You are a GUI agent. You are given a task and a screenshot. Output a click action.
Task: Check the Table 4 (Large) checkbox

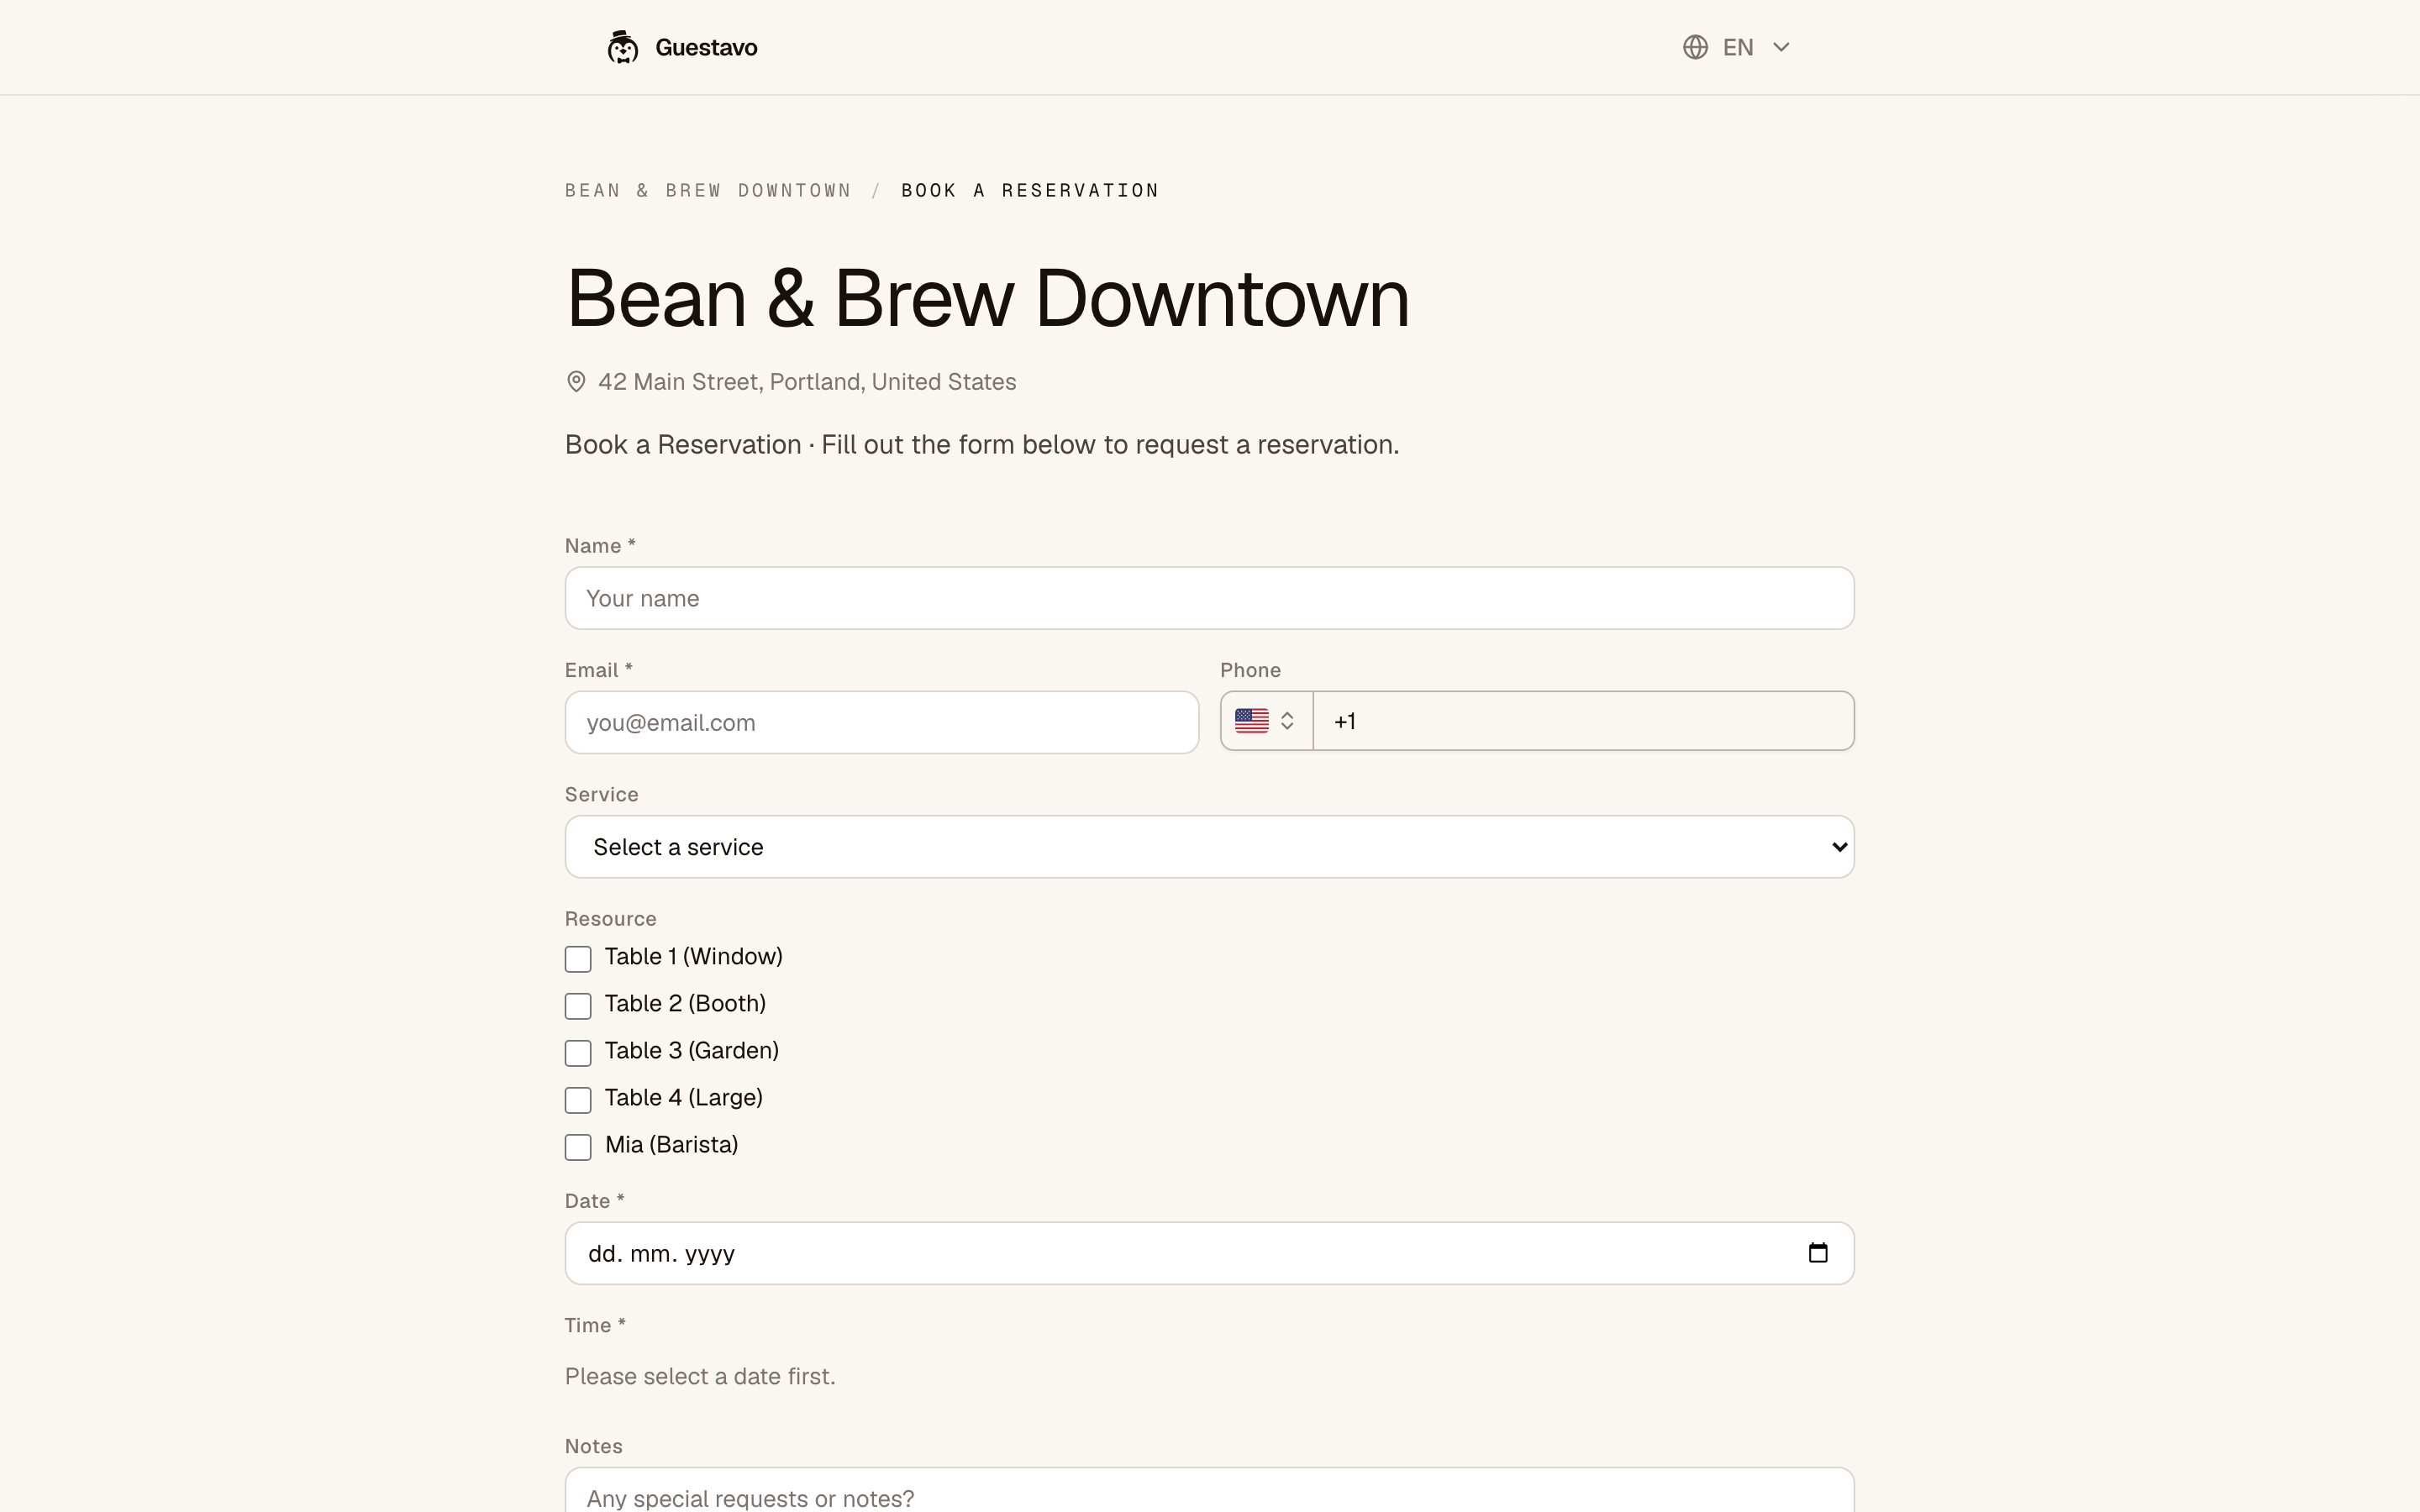[x=578, y=1100]
